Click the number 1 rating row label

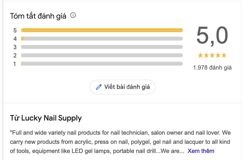coord(15,64)
